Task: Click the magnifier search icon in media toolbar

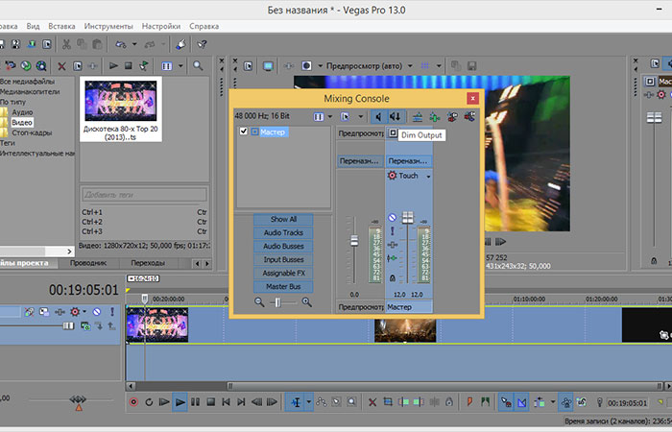Action: point(198,65)
